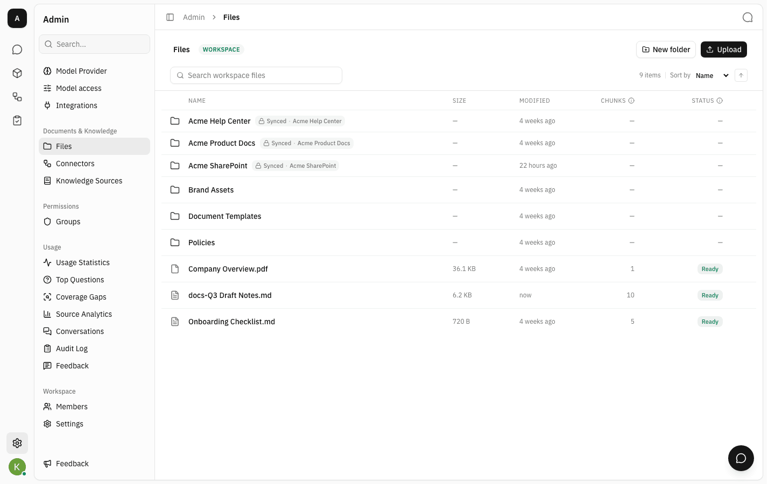Click the Status column info icon
775x484 pixels.
(x=720, y=101)
